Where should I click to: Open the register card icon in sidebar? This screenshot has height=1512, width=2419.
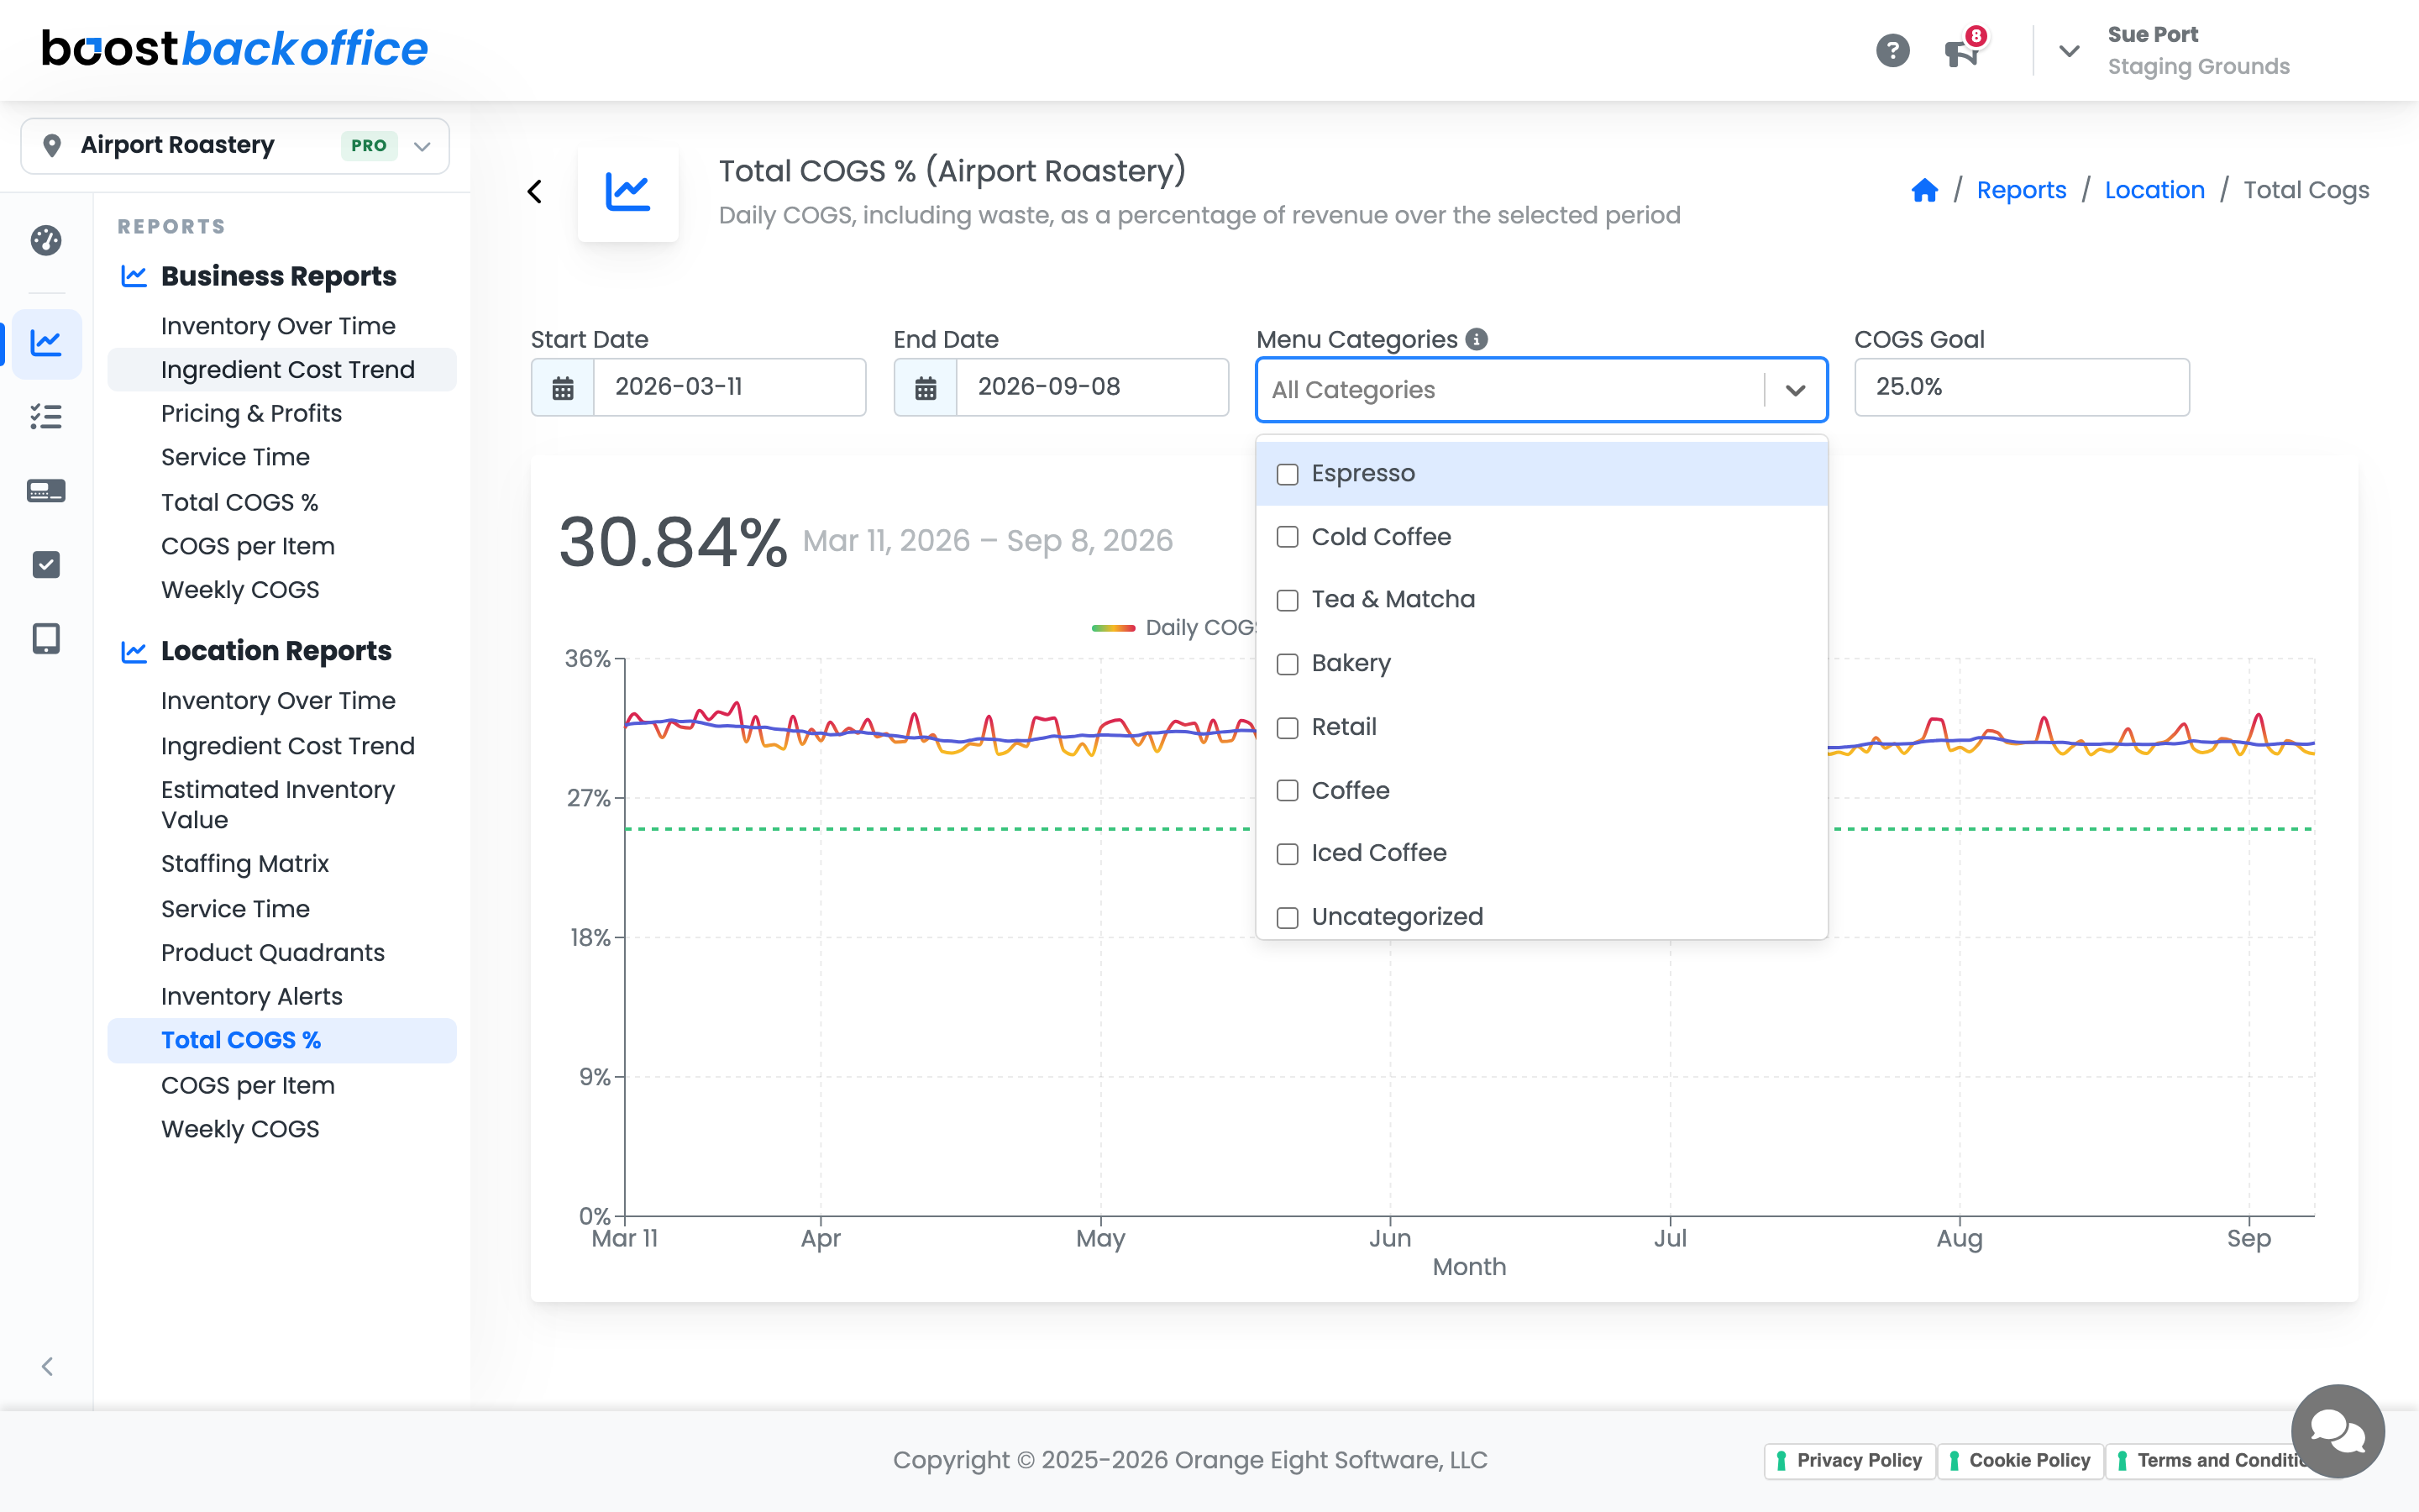(46, 490)
